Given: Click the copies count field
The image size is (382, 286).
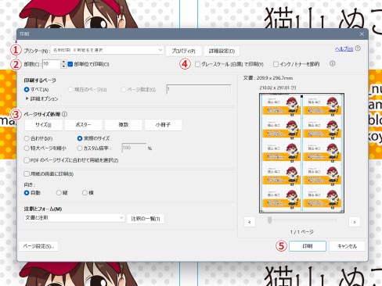Looking at the screenshot, I should tap(52, 64).
